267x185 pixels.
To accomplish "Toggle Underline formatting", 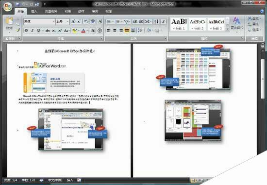I will (x=38, y=31).
